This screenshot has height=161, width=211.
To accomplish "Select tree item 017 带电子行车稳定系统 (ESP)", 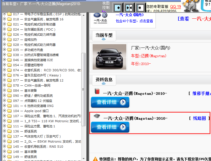I will 47,14.
